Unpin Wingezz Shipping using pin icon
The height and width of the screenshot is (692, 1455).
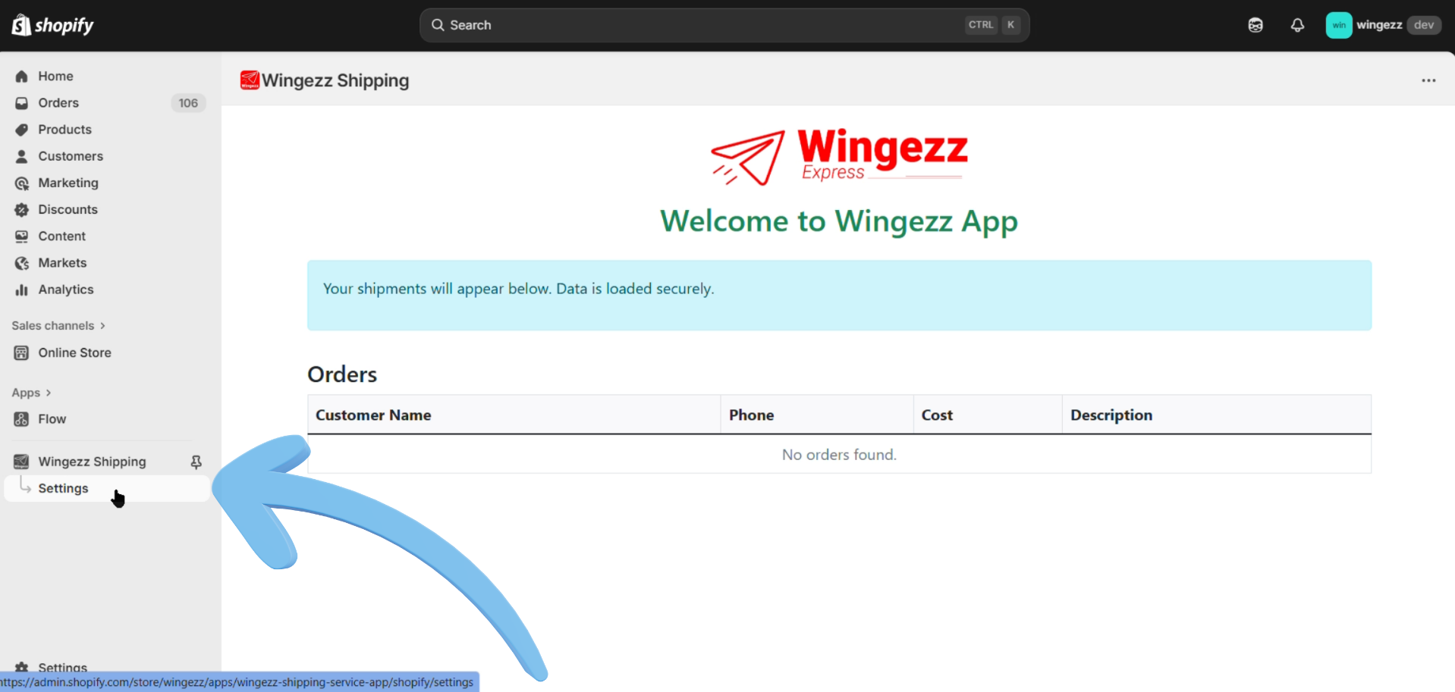[x=196, y=462]
